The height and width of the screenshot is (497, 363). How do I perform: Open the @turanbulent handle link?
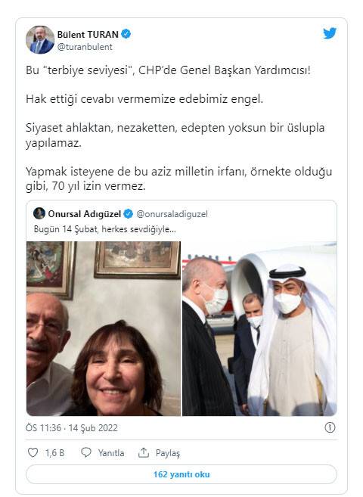tap(85, 47)
